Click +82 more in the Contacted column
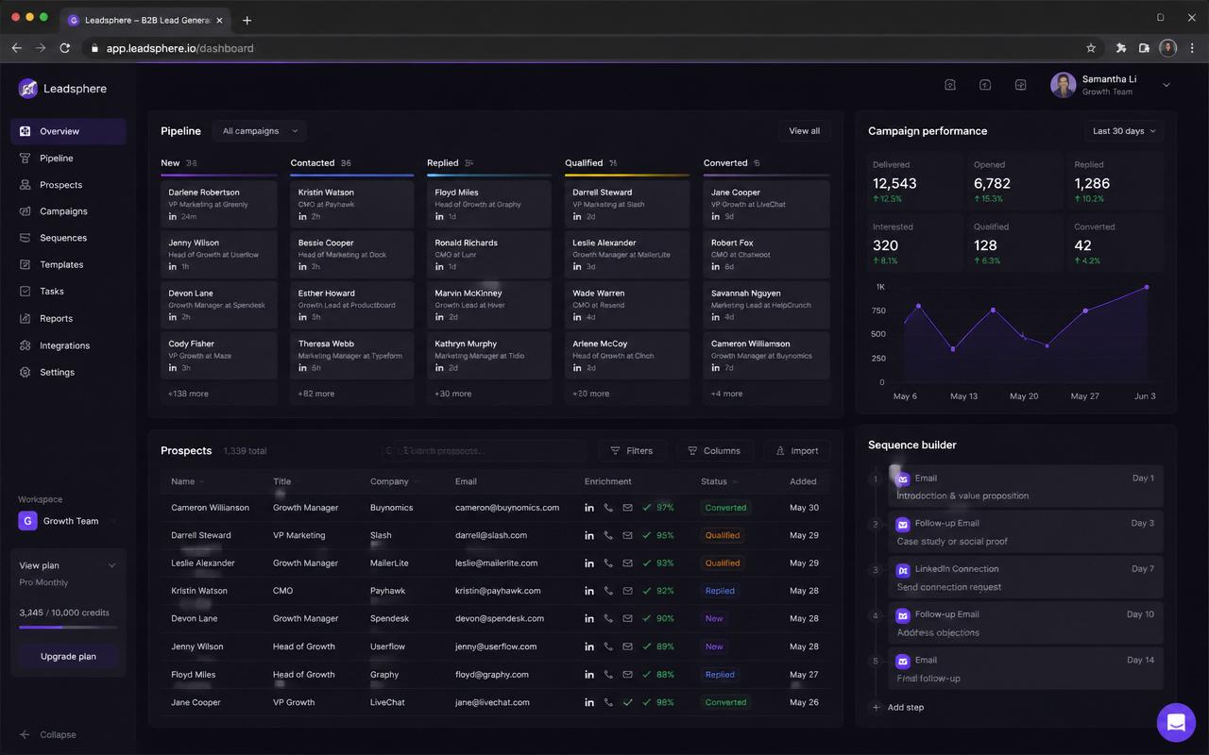 pyautogui.click(x=315, y=394)
